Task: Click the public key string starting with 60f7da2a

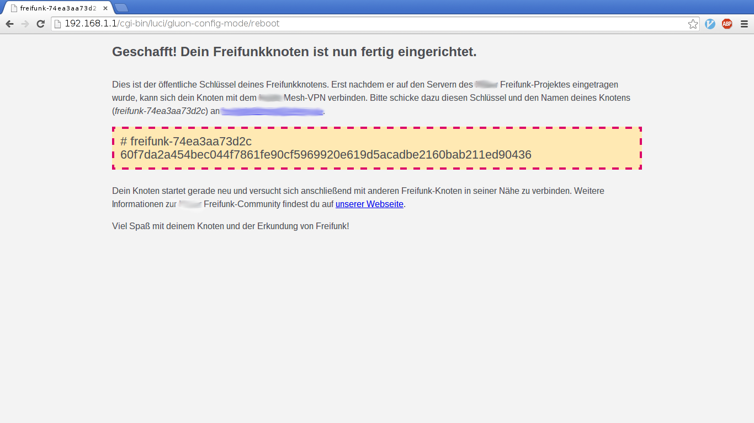Action: [326, 155]
